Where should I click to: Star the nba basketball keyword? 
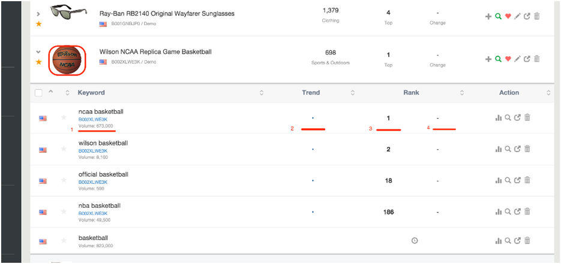tap(64, 211)
